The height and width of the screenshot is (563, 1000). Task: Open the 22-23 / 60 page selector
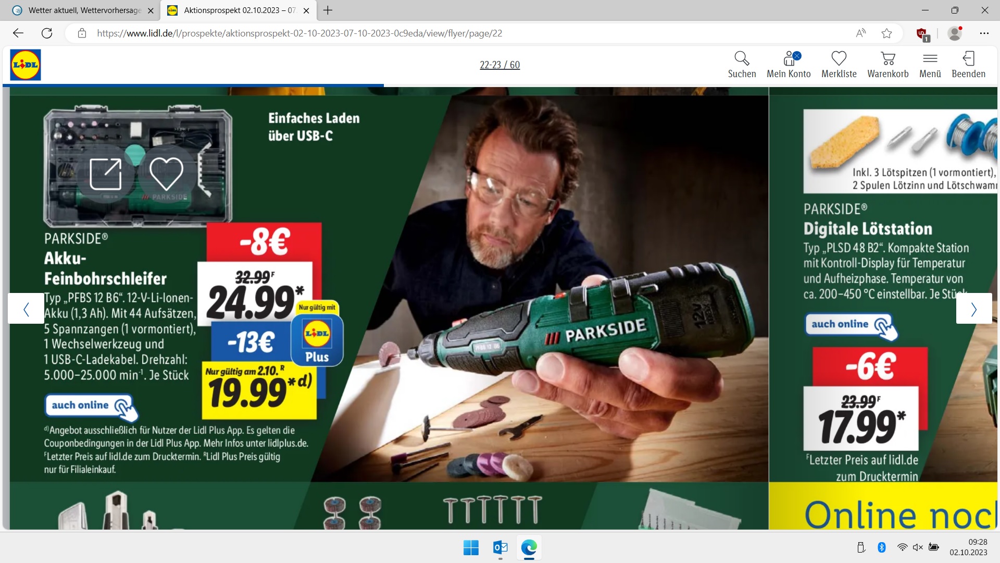tap(499, 65)
